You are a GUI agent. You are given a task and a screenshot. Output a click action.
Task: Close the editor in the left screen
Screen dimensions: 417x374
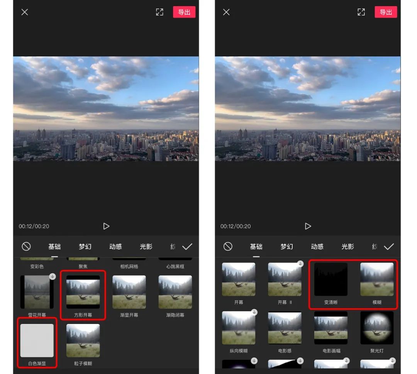point(25,12)
